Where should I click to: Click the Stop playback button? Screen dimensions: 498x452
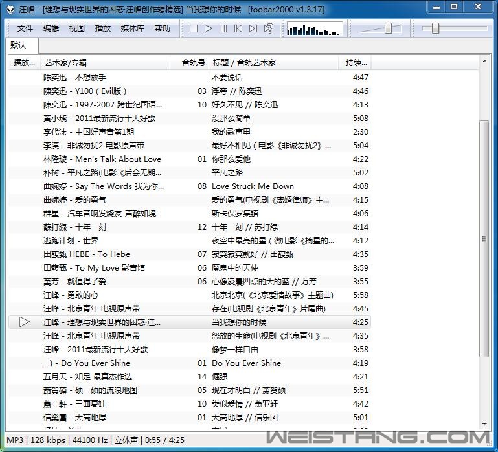[194, 28]
